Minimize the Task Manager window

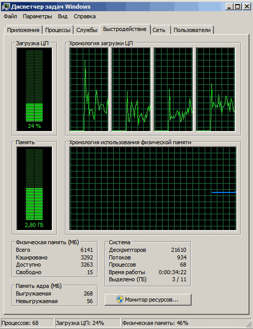229,7
